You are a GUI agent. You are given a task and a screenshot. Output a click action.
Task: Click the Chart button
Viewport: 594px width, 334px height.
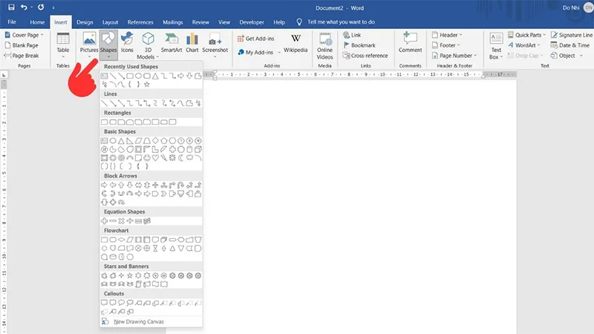(x=192, y=43)
